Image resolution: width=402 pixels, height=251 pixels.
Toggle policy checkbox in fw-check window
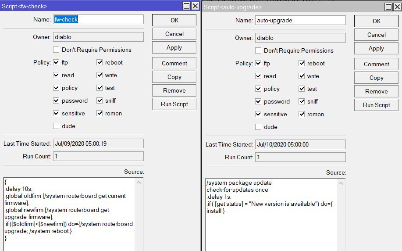click(56, 88)
